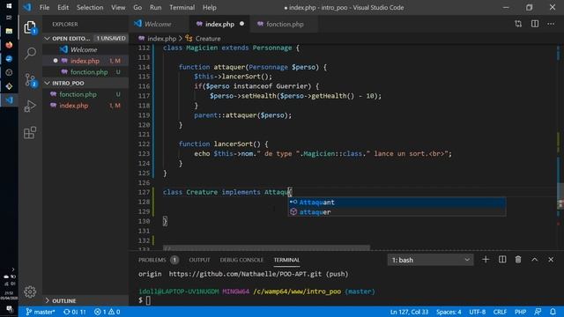The image size is (564, 317).
Task: Switch to the Debug Console tab
Action: pyautogui.click(x=241, y=260)
